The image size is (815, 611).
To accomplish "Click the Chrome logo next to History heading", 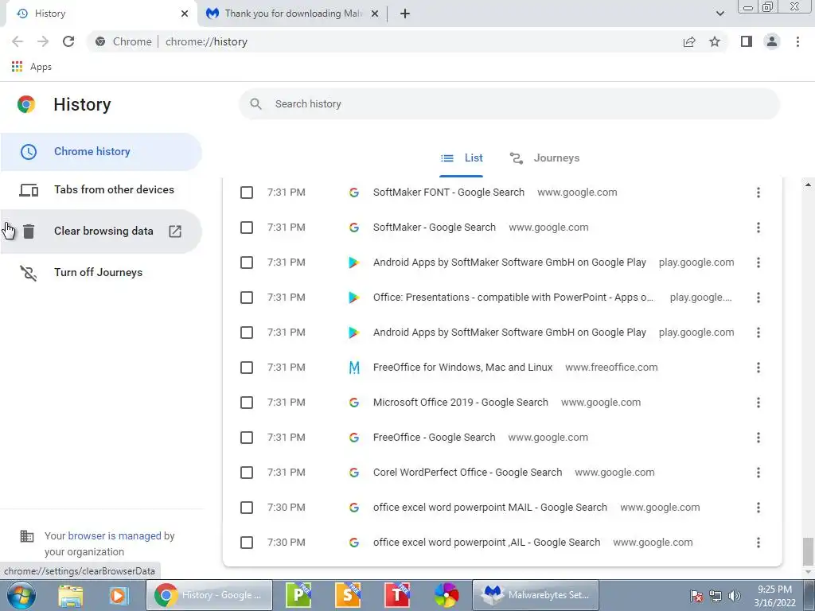I will 26,104.
